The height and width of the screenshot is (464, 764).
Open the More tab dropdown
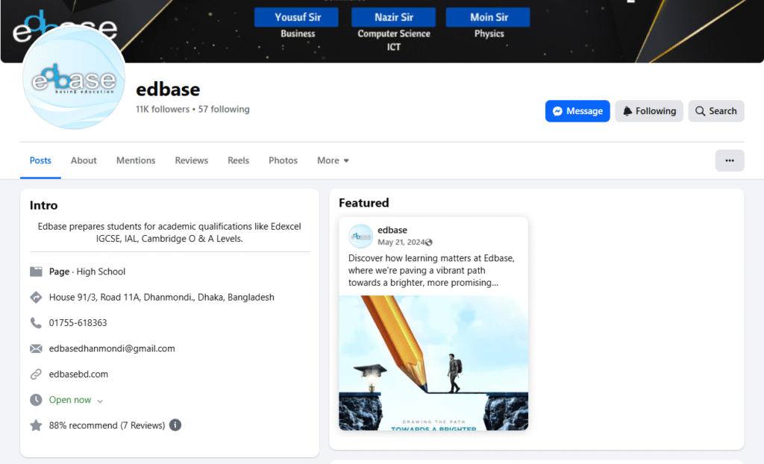tap(333, 160)
